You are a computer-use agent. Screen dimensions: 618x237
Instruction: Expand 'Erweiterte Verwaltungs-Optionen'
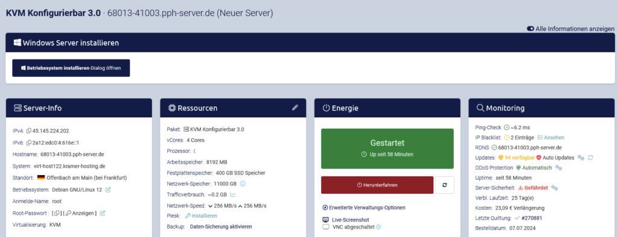click(364, 207)
